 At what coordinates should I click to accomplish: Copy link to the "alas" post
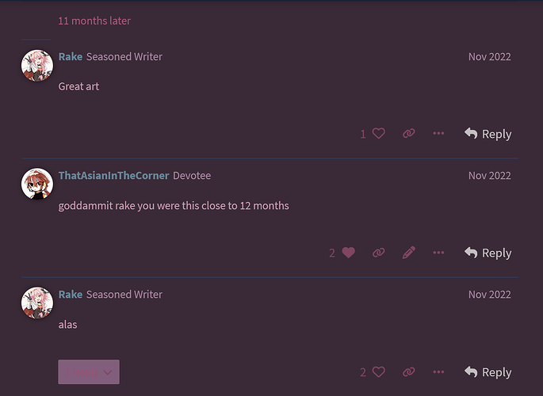408,372
